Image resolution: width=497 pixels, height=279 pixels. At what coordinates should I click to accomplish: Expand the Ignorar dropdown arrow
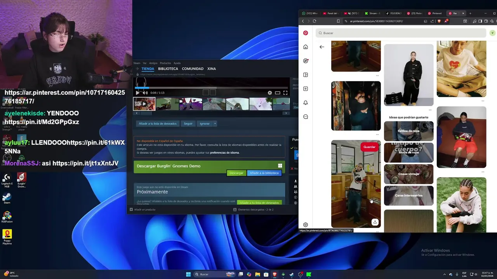[x=215, y=124]
